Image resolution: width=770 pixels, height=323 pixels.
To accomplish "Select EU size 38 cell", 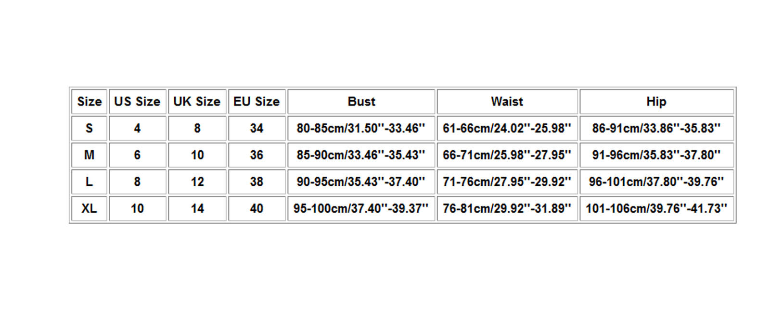I will [x=257, y=181].
